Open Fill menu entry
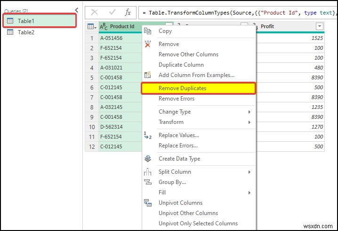 tap(162, 192)
